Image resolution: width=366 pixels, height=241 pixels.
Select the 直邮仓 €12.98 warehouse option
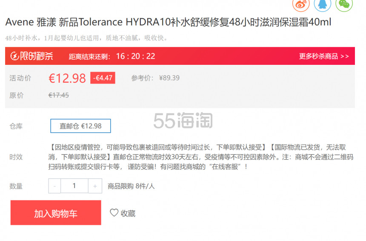click(x=80, y=126)
